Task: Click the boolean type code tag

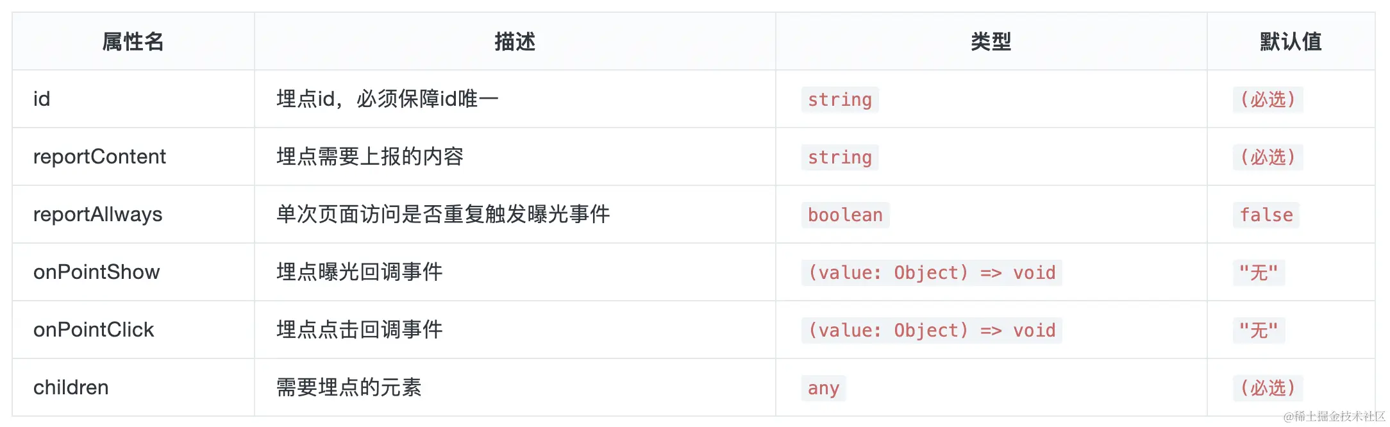Action: 845,215
